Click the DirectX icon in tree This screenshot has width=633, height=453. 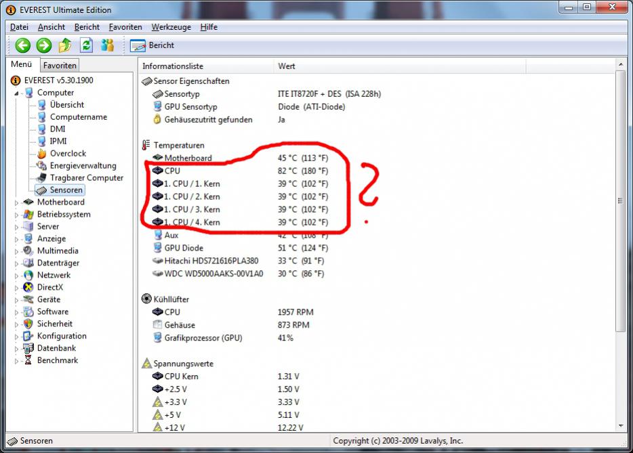pyautogui.click(x=28, y=287)
